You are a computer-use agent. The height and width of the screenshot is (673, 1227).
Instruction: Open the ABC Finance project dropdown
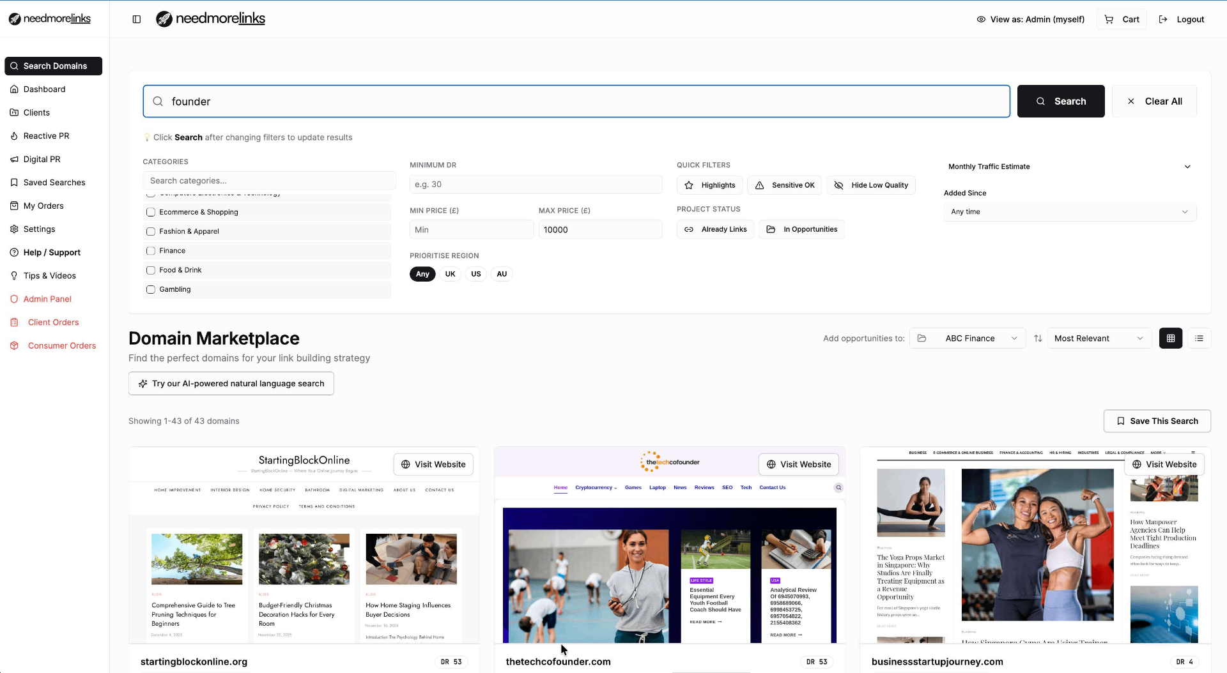tap(968, 338)
